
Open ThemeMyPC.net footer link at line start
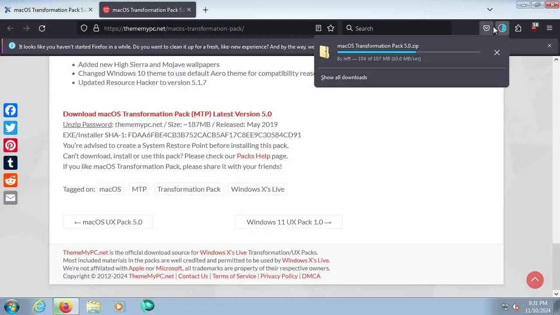[85, 252]
